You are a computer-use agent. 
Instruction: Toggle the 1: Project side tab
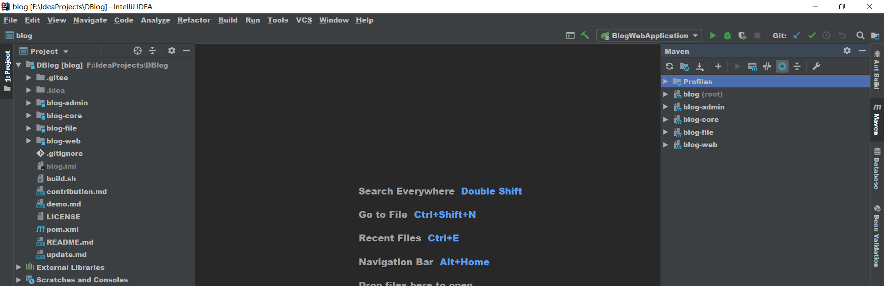tap(7, 71)
